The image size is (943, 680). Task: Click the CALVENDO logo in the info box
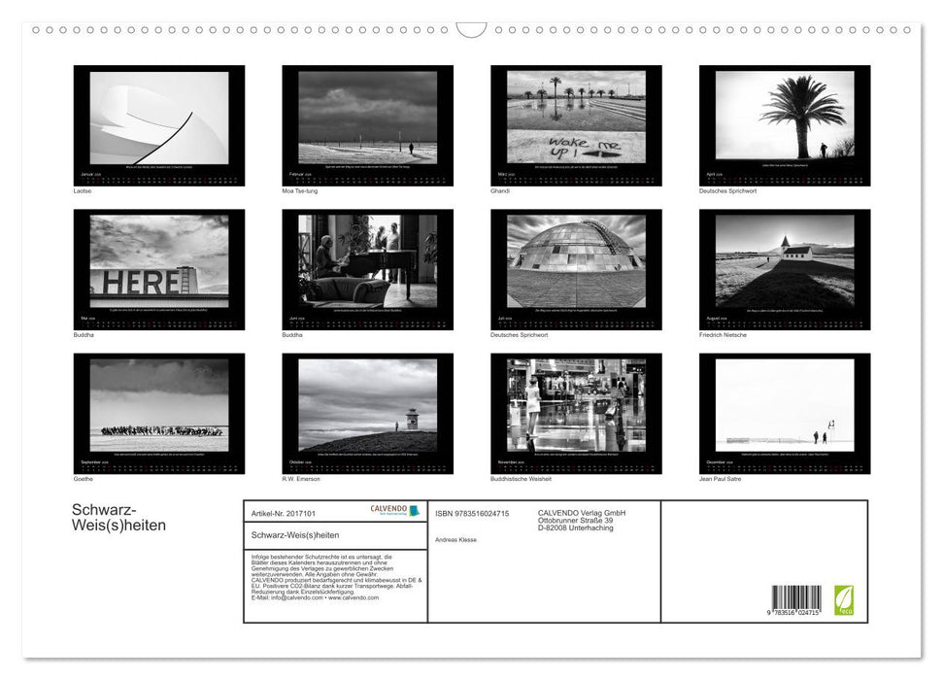click(x=393, y=511)
